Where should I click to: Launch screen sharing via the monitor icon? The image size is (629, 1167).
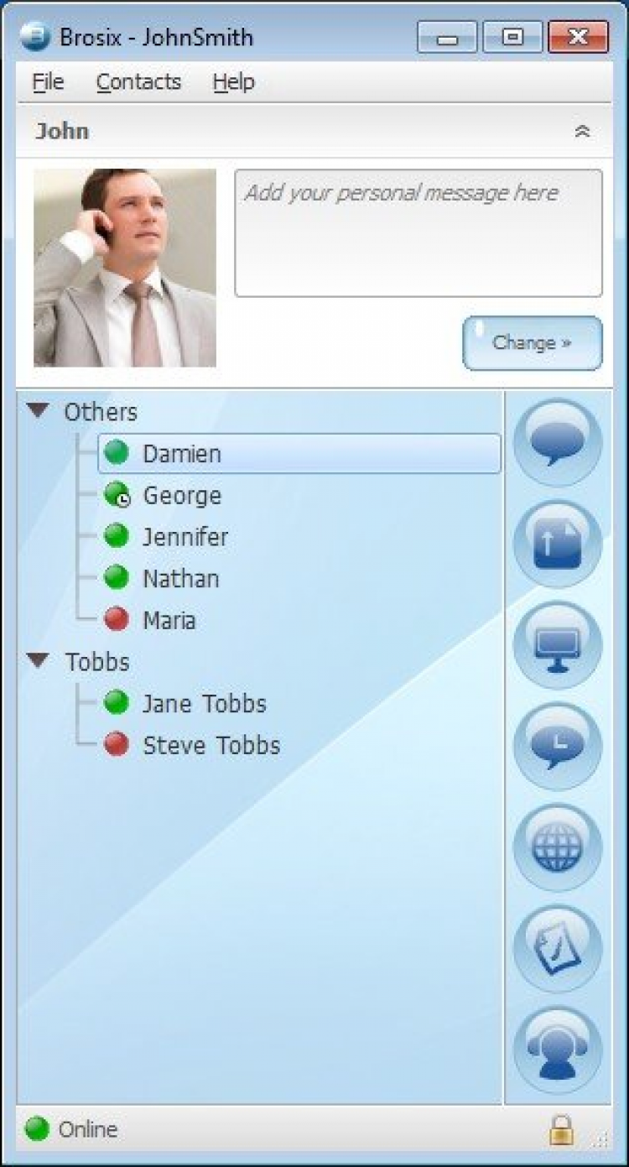558,645
